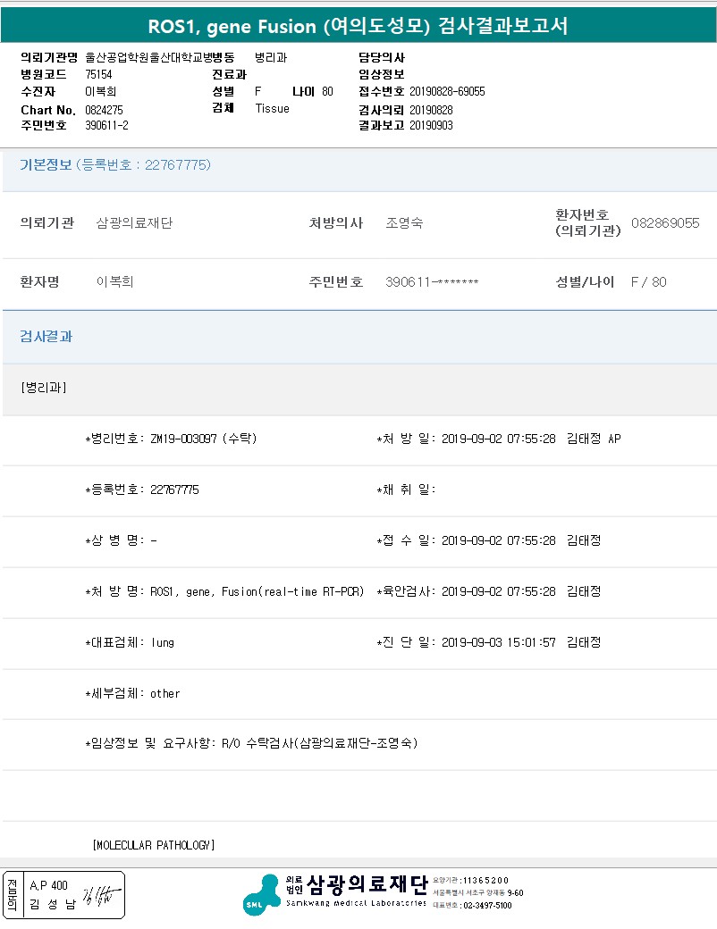Select the report title header banner
The height and width of the screenshot is (929, 717).
tap(358, 26)
